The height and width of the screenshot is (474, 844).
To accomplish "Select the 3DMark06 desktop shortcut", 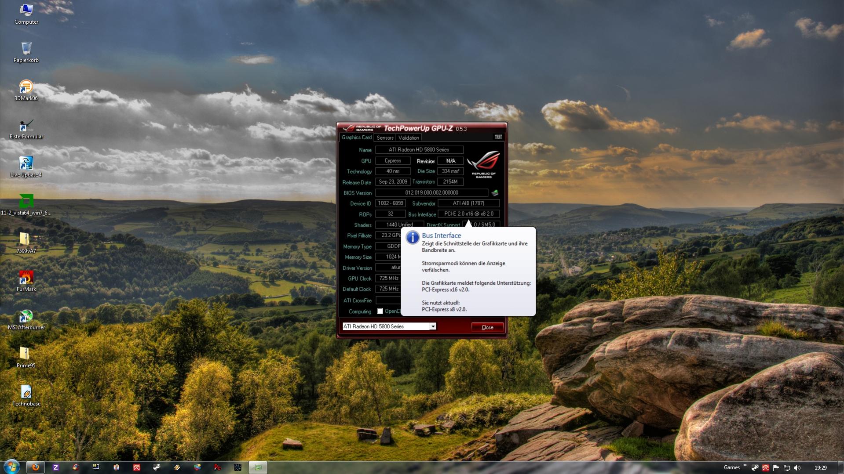I will [x=26, y=90].
